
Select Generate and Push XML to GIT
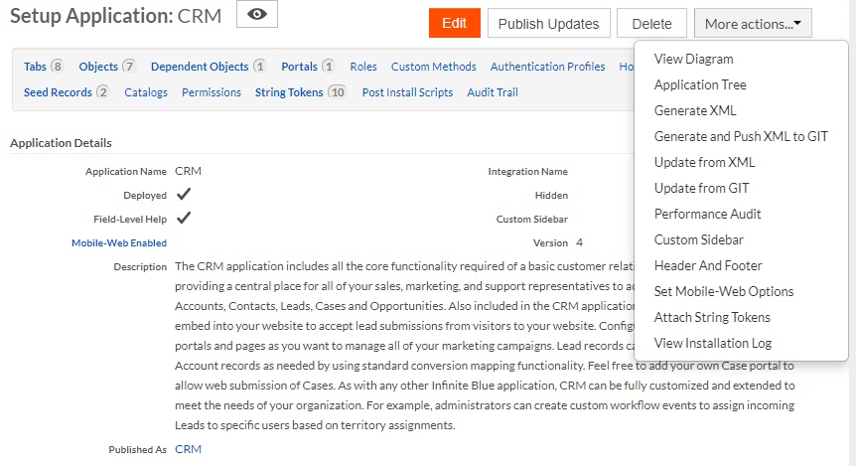[741, 136]
